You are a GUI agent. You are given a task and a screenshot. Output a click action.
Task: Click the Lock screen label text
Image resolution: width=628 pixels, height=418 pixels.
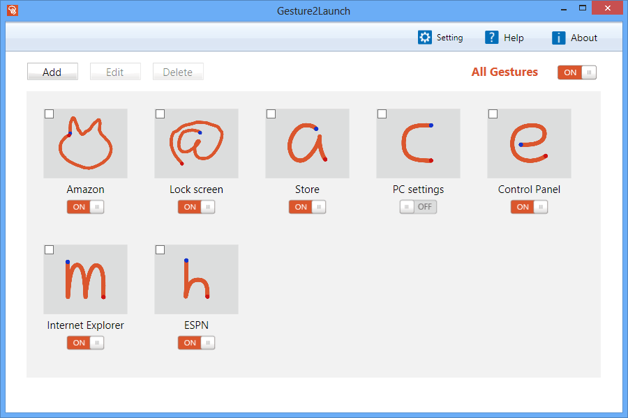coord(196,189)
